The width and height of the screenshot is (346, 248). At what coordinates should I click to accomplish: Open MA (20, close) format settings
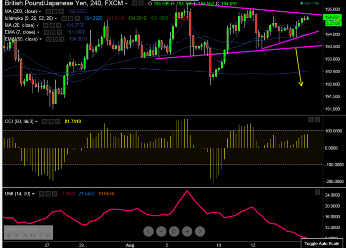(52, 25)
